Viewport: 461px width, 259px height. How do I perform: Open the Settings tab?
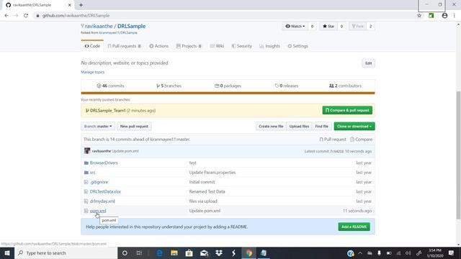tap(297, 46)
